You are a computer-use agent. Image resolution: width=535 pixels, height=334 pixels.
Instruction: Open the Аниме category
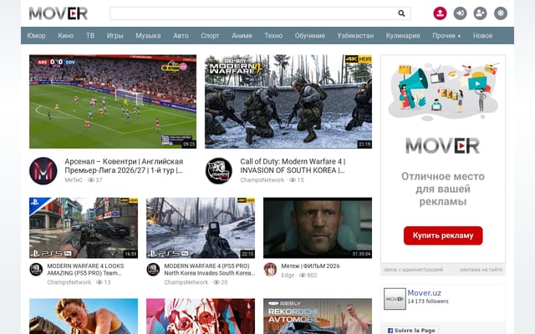tap(242, 35)
